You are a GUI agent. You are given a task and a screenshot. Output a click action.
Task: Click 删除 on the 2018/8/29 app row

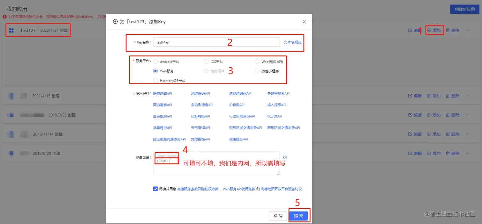click(453, 153)
